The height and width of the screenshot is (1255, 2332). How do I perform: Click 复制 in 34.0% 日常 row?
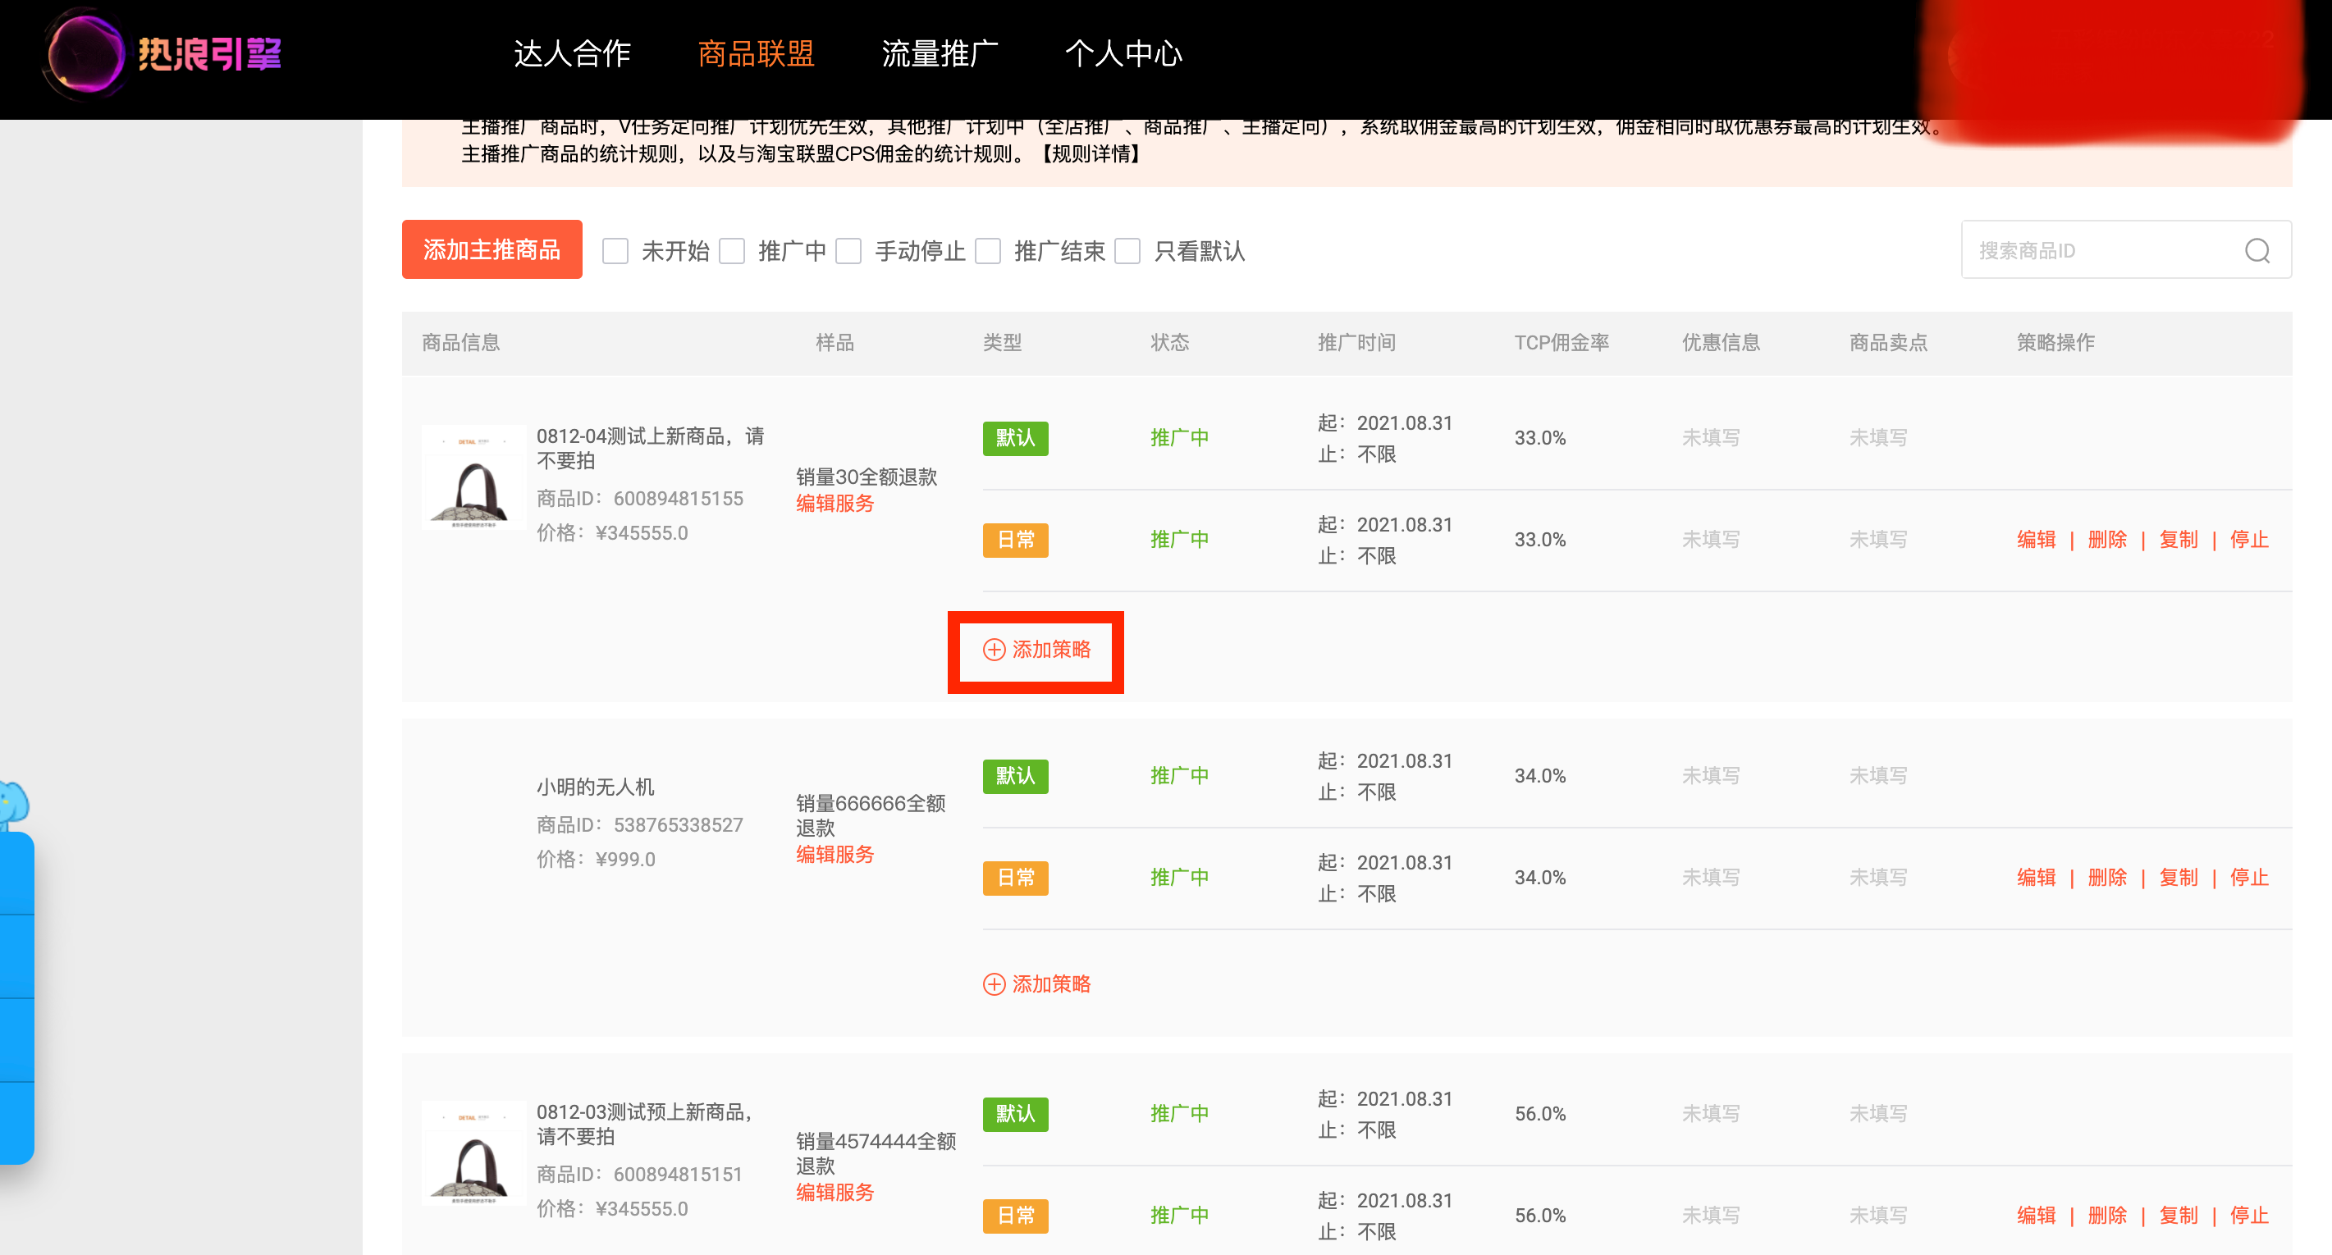tap(2178, 878)
